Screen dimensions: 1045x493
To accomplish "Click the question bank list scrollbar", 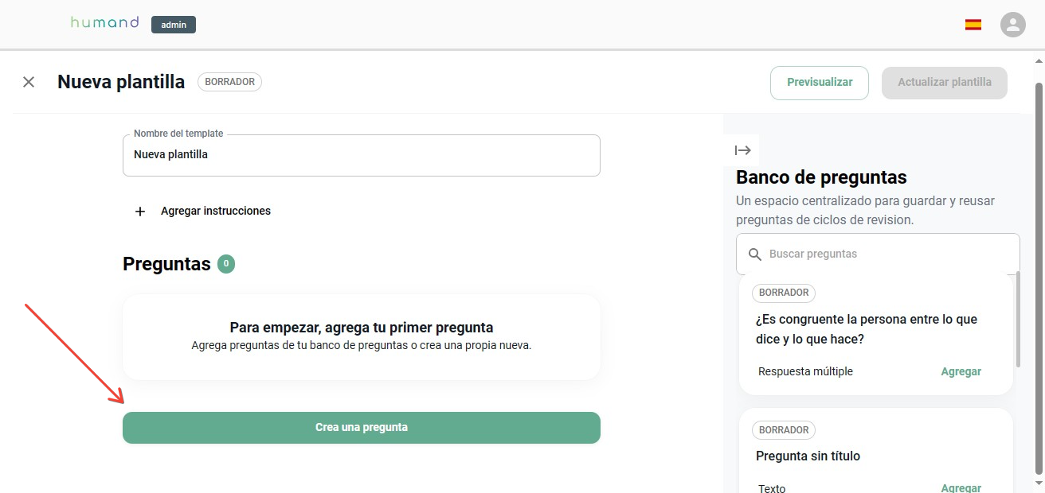I will [x=1018, y=319].
